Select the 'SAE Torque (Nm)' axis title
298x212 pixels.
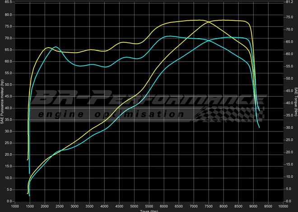[296, 101]
